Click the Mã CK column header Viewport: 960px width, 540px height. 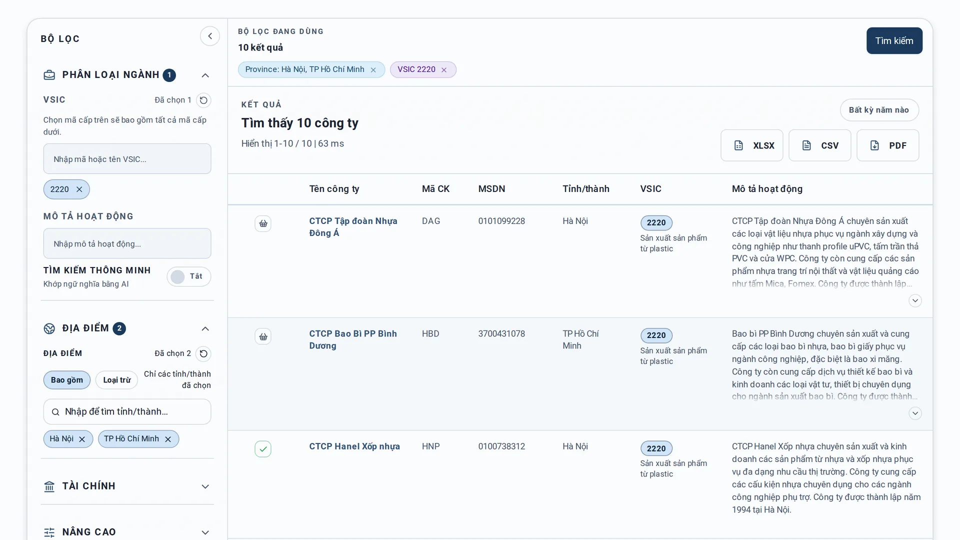point(435,189)
